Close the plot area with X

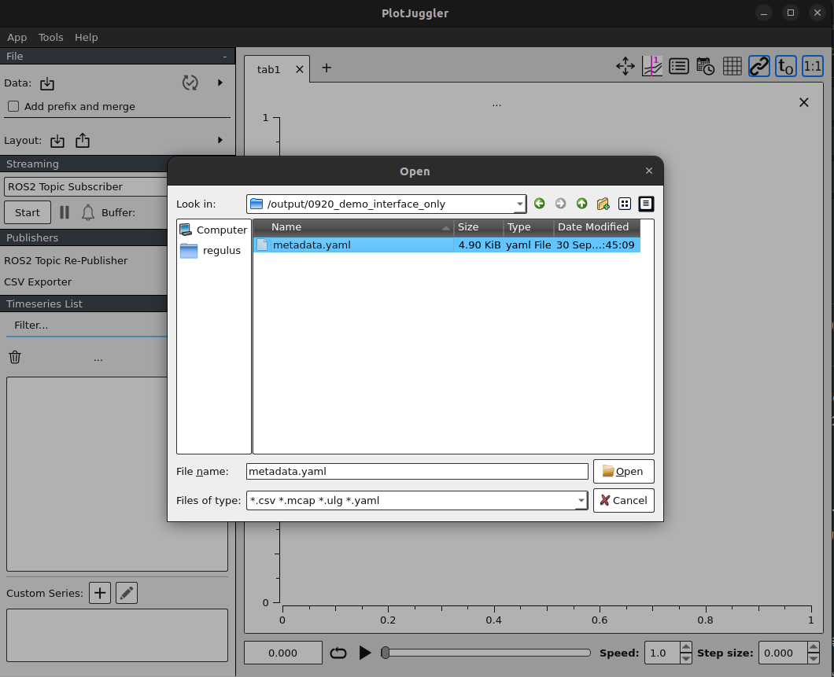803,102
